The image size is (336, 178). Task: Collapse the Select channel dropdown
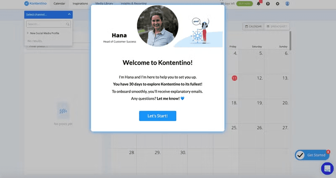pyautogui.click(x=69, y=14)
